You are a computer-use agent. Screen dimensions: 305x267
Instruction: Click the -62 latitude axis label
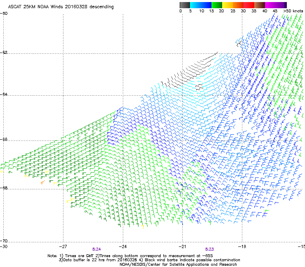pos(4,52)
